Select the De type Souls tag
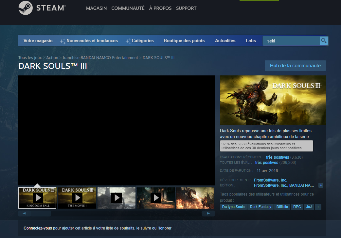Viewport: 341px width, 238px height. 233,207
